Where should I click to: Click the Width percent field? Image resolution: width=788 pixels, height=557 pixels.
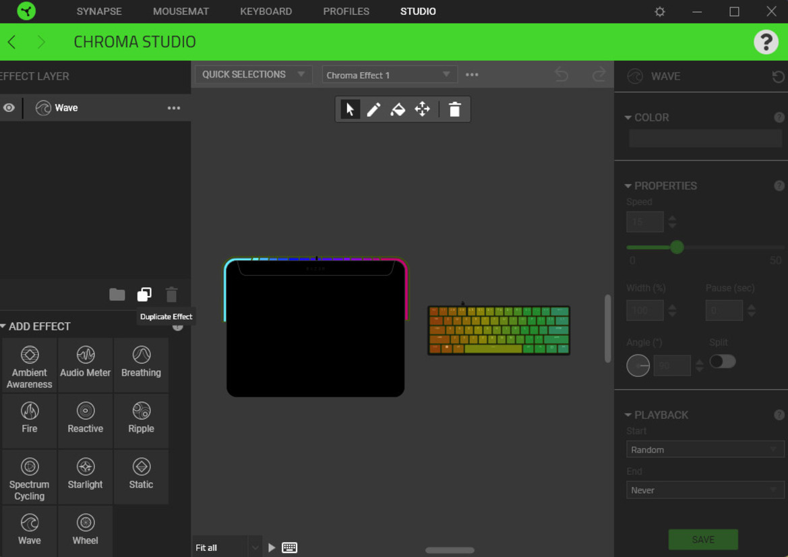645,310
